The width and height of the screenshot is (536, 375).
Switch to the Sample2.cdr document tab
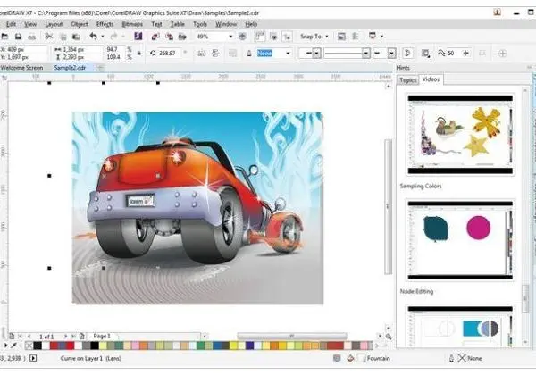70,68
